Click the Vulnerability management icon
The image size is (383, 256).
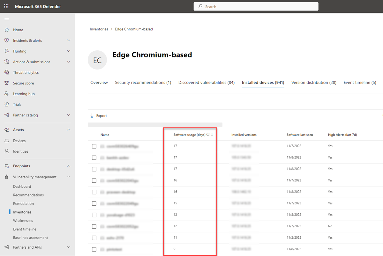(x=7, y=177)
